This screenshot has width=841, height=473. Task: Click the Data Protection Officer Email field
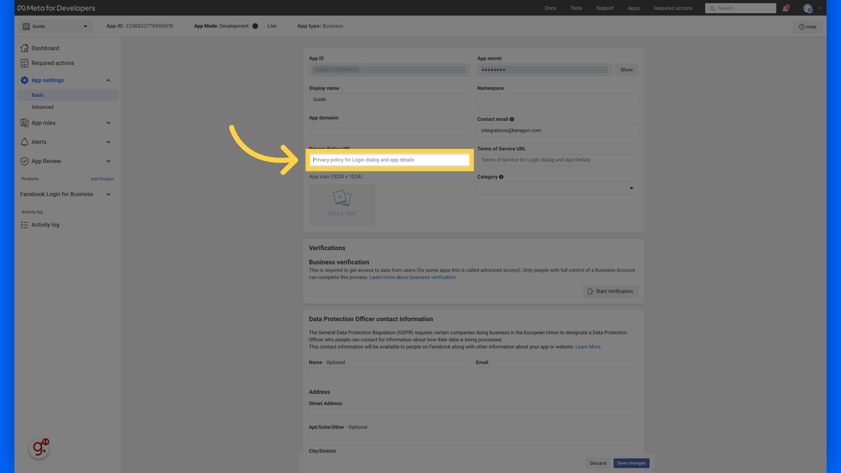[x=557, y=374]
